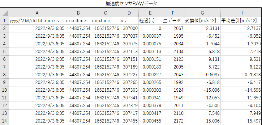The image size is (262, 125).
Task: Click cell with value 307000
Action: tap(129, 28)
